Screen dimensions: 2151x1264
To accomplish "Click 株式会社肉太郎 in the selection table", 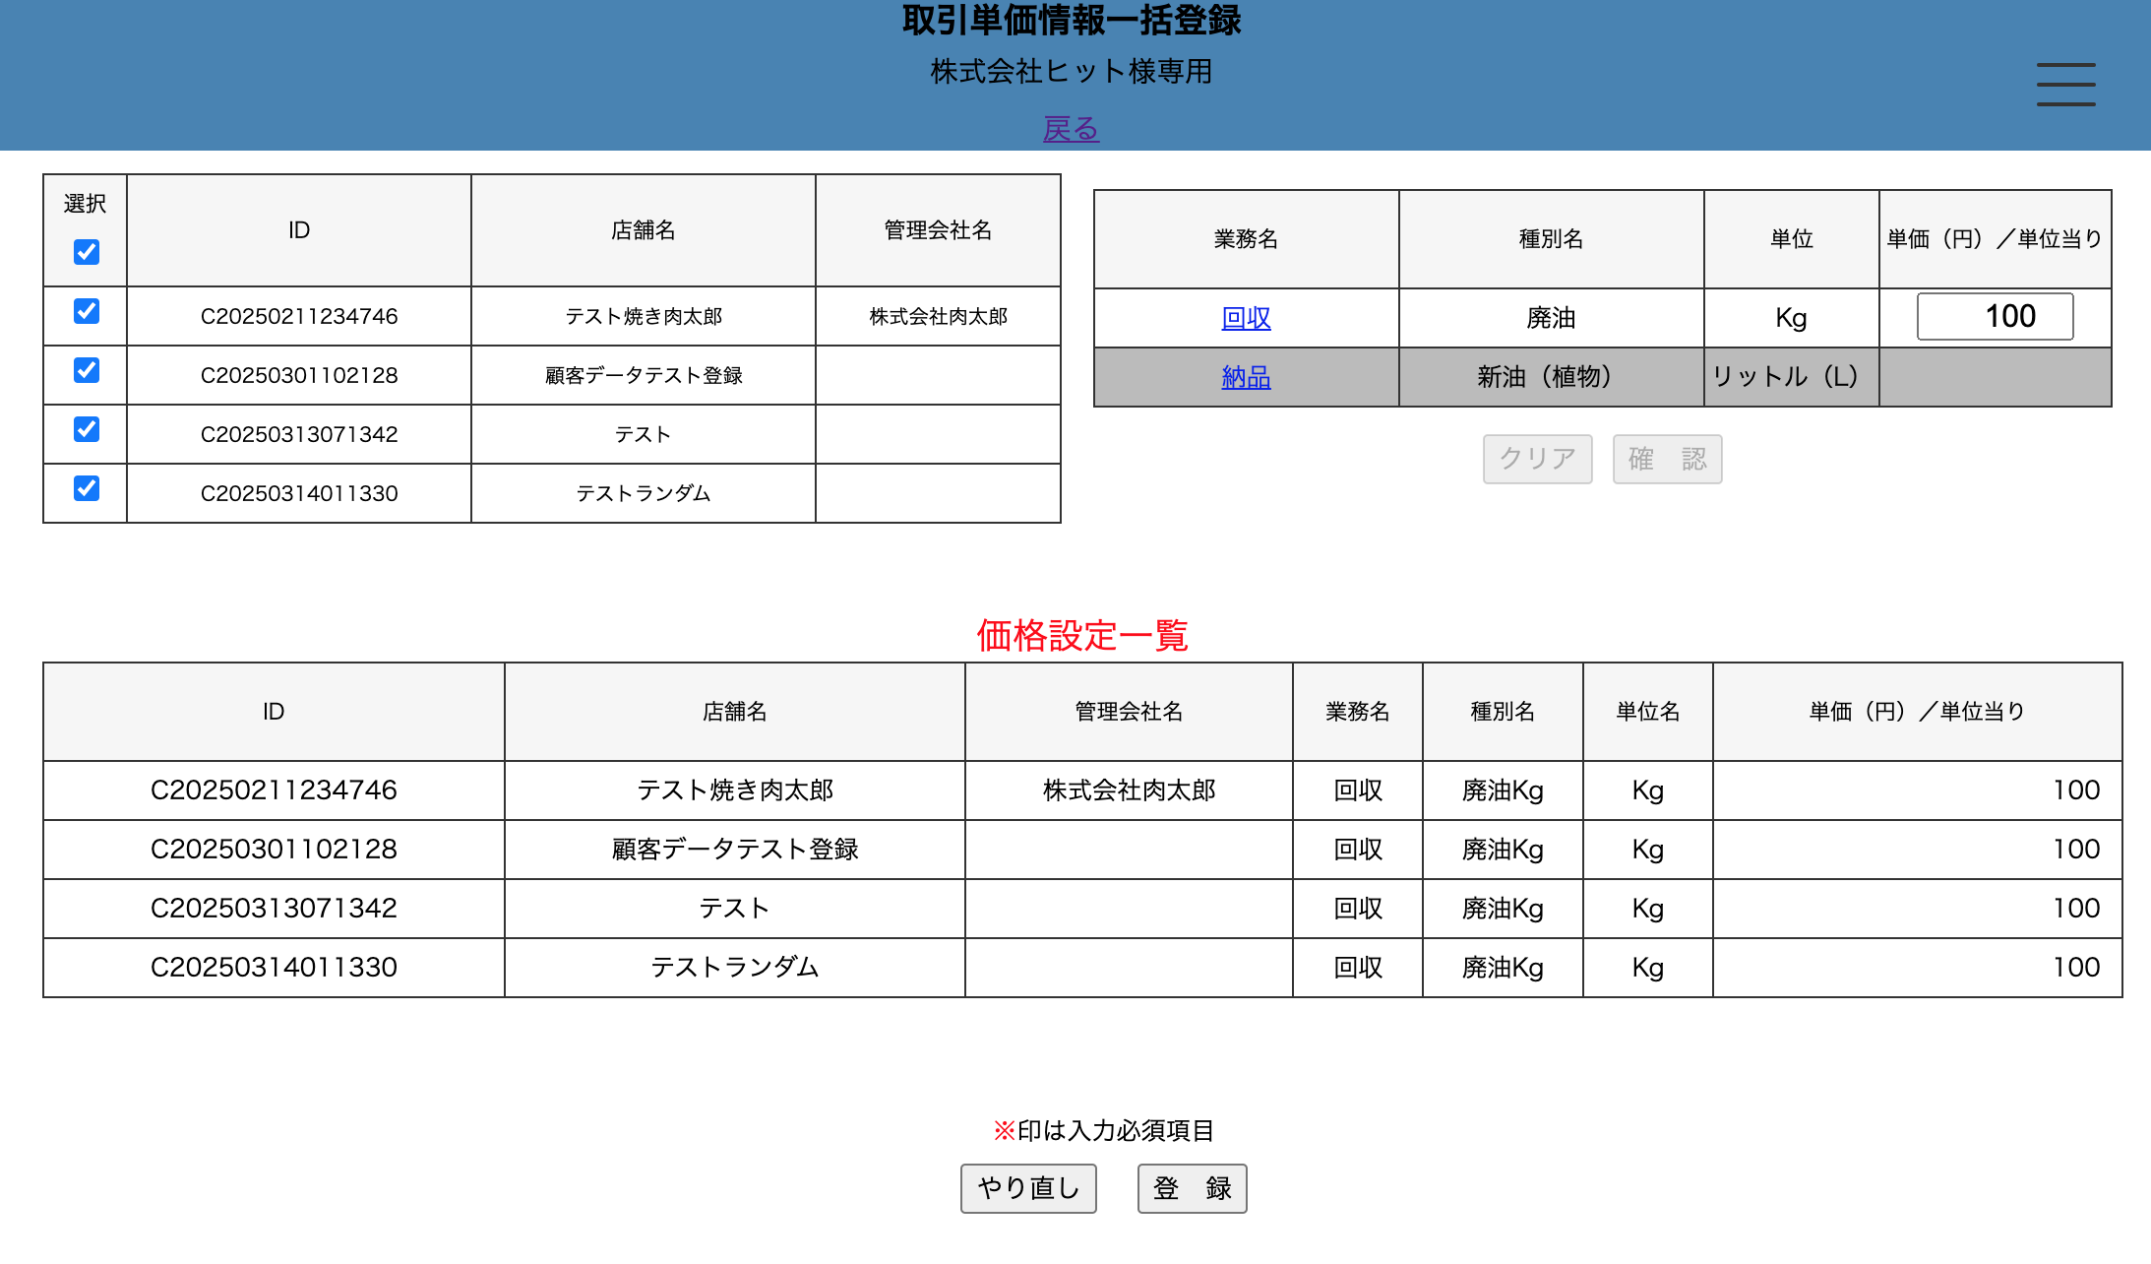I will pos(938,317).
